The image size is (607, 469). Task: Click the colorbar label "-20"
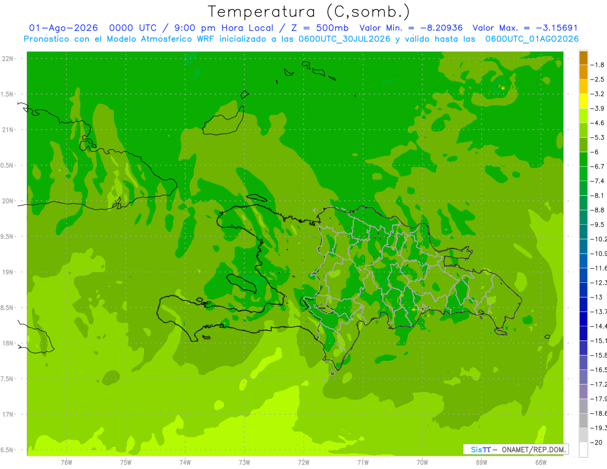596,443
